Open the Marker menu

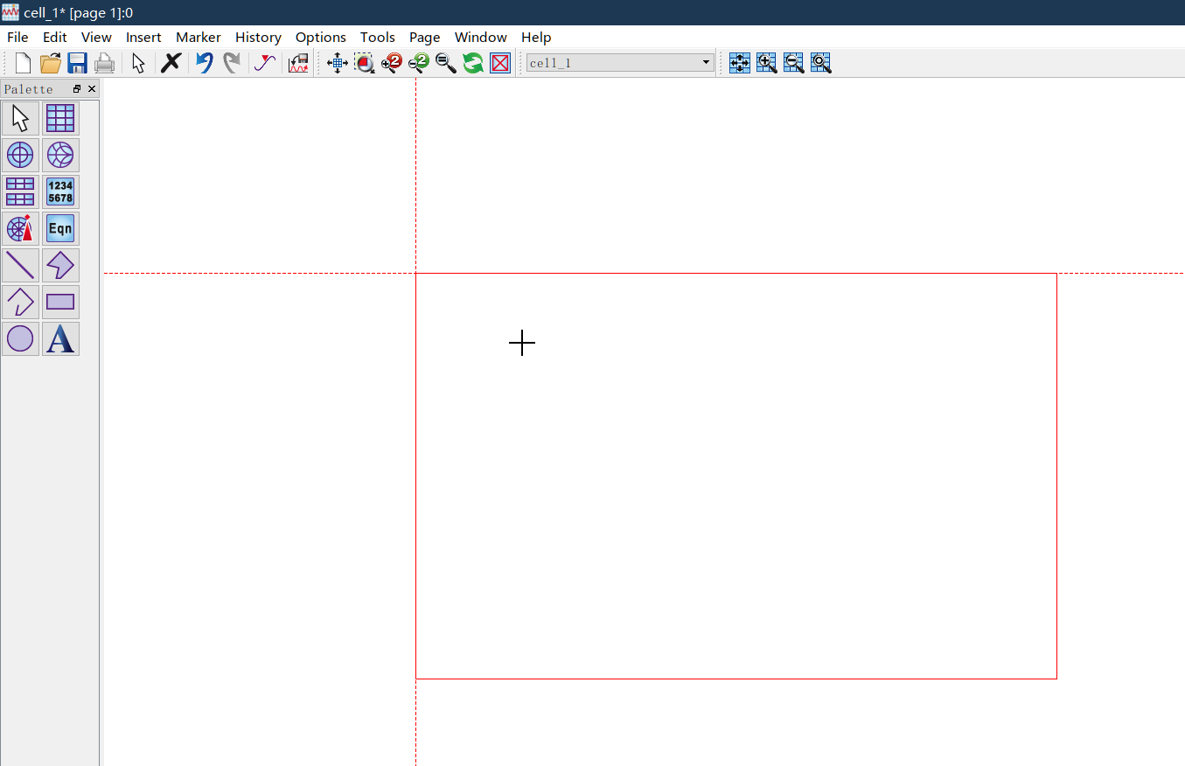[x=199, y=37]
